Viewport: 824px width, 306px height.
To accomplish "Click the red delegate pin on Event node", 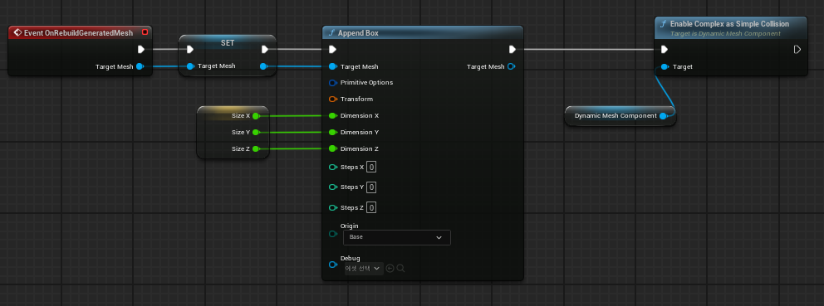I will click(x=145, y=32).
